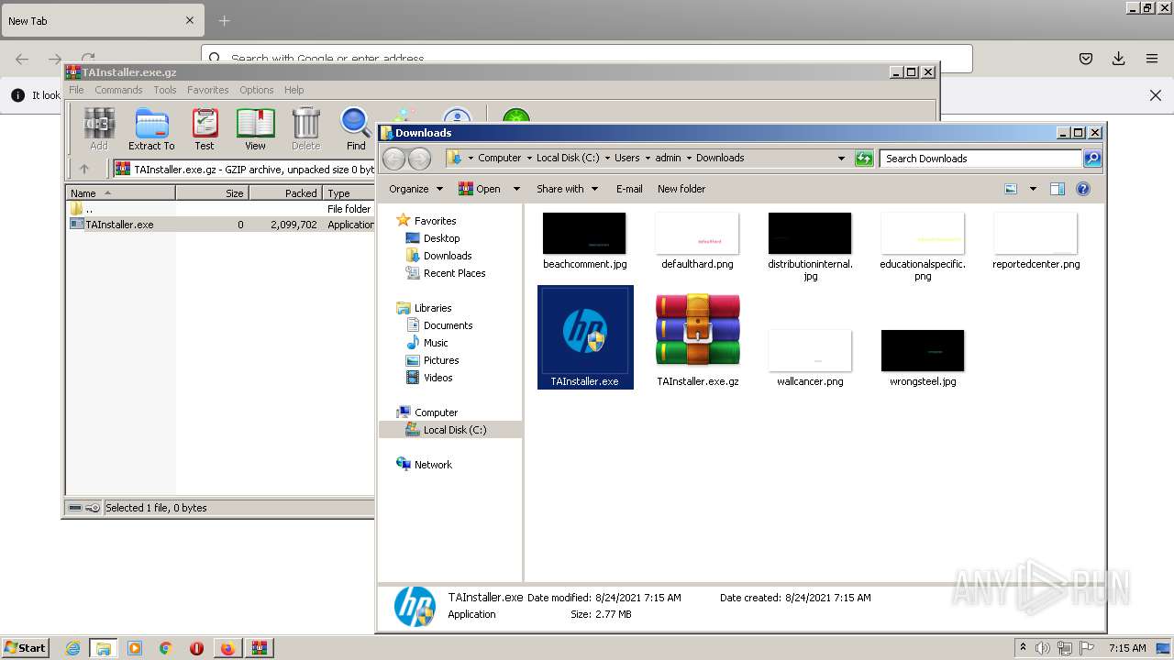Sort WinRAR list by Packed column
The height and width of the screenshot is (660, 1174).
[285, 193]
